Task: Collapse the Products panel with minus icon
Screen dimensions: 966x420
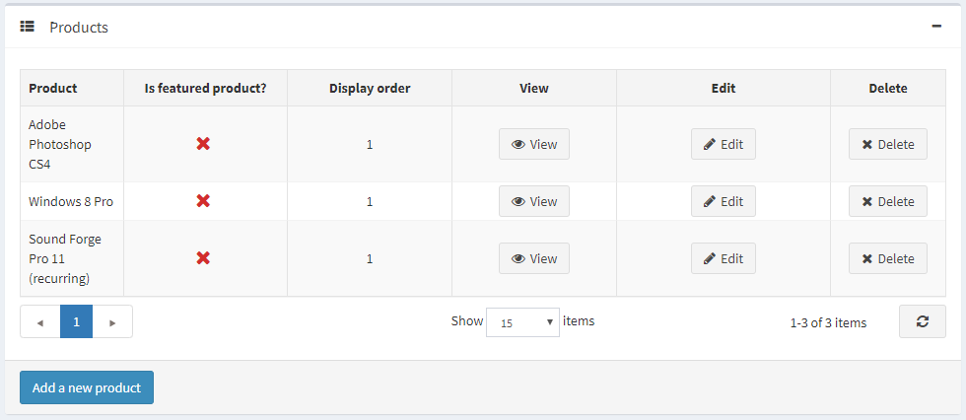Action: [936, 27]
